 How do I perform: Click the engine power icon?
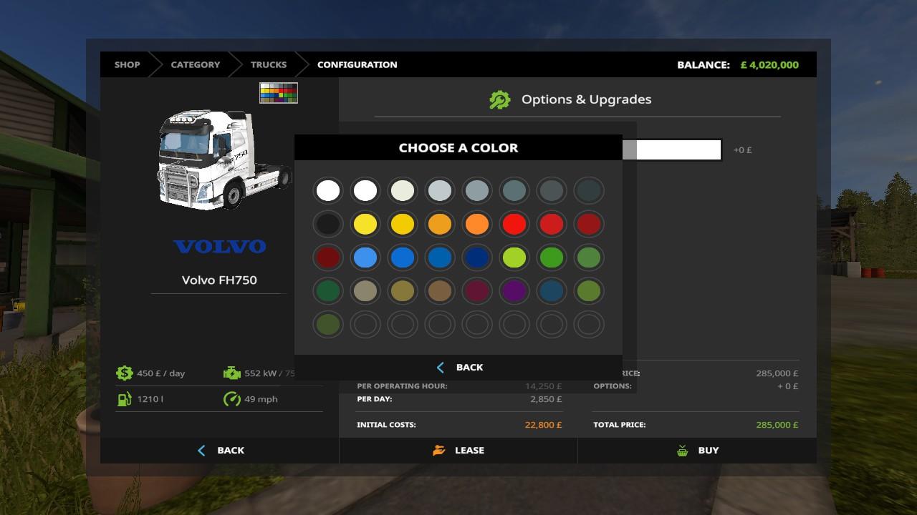[x=231, y=373]
